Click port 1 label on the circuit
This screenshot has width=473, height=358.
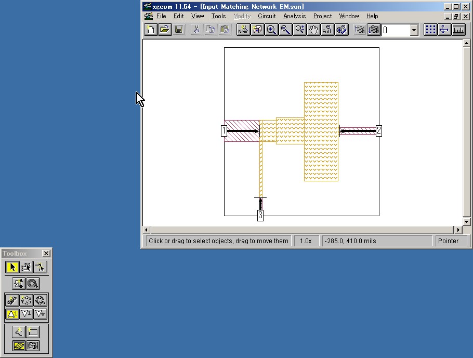point(224,131)
